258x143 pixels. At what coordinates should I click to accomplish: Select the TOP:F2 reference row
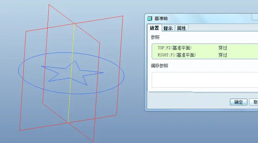click(x=205, y=48)
